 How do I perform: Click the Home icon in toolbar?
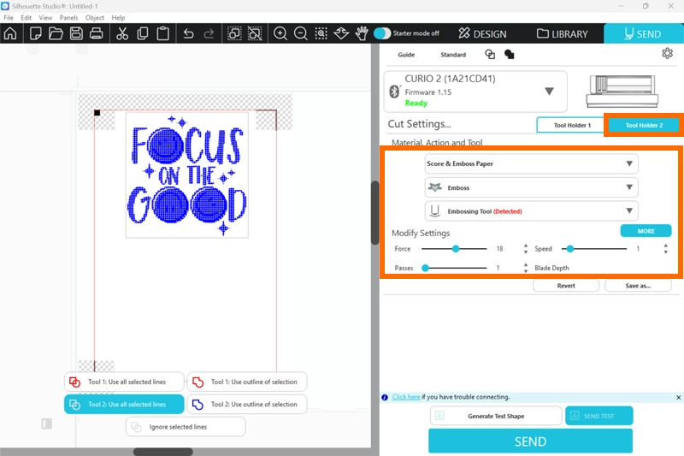(10, 34)
